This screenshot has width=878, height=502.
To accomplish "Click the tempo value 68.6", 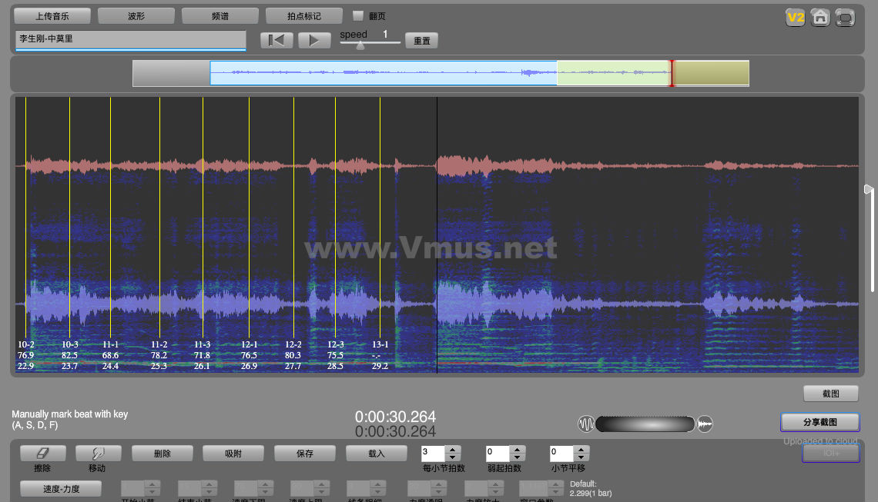I will [110, 355].
